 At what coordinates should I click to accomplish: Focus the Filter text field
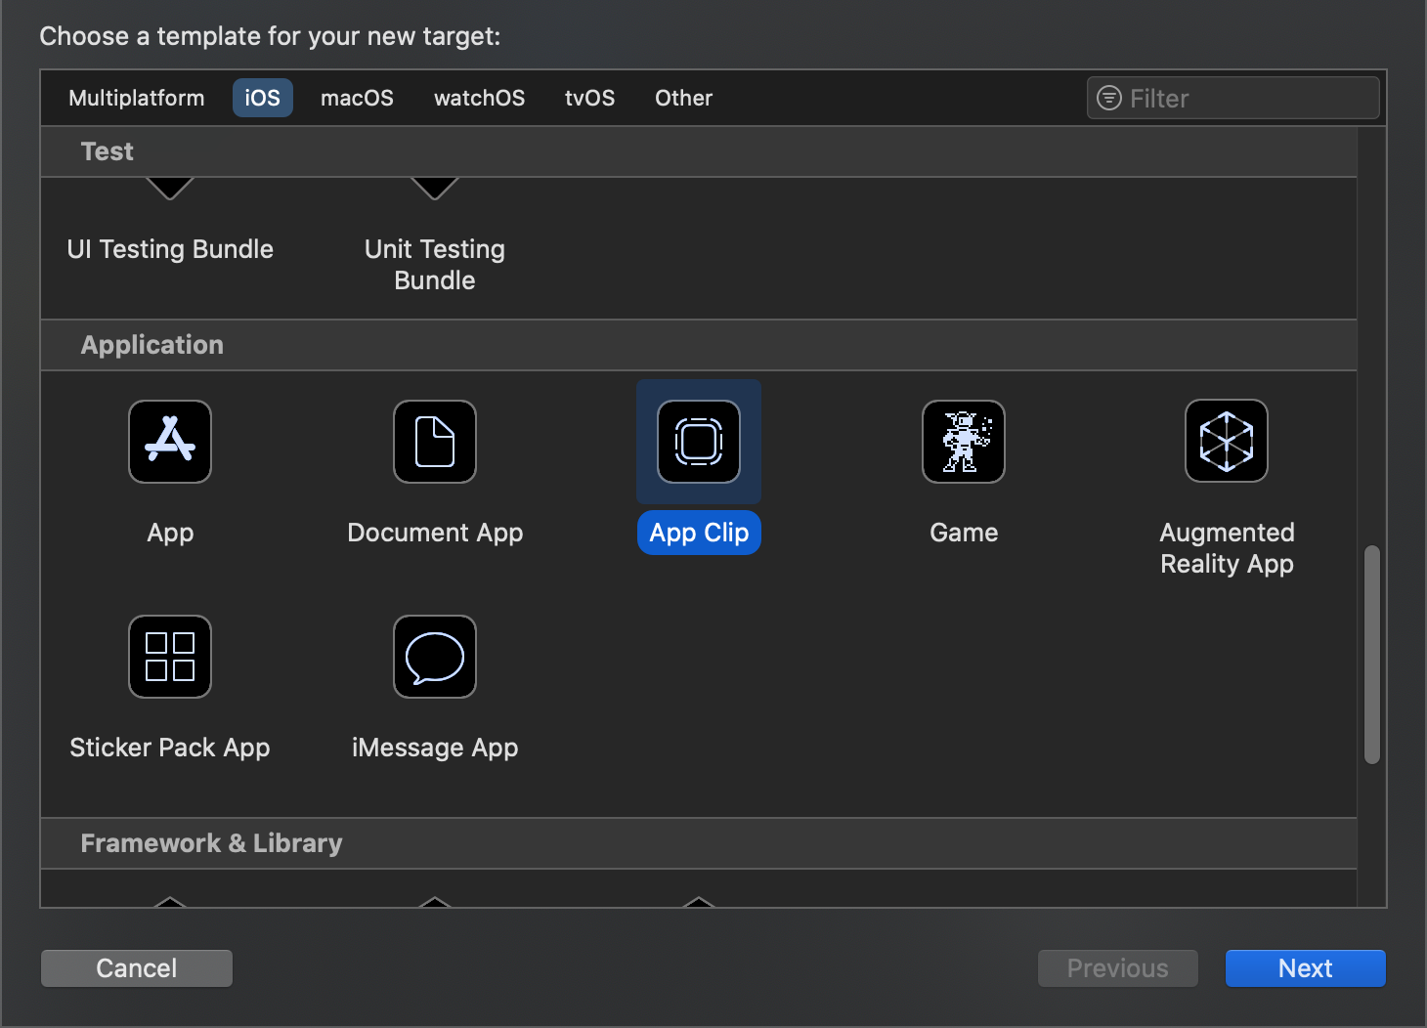click(1233, 98)
